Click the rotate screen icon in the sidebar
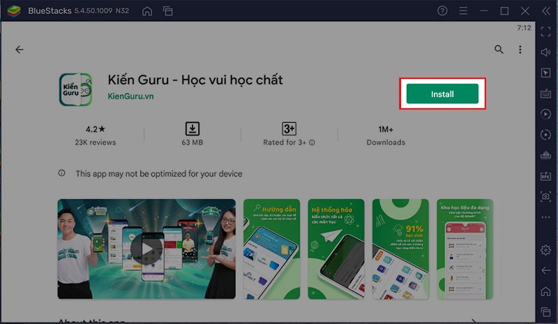This screenshot has height=324, width=558. [x=545, y=135]
